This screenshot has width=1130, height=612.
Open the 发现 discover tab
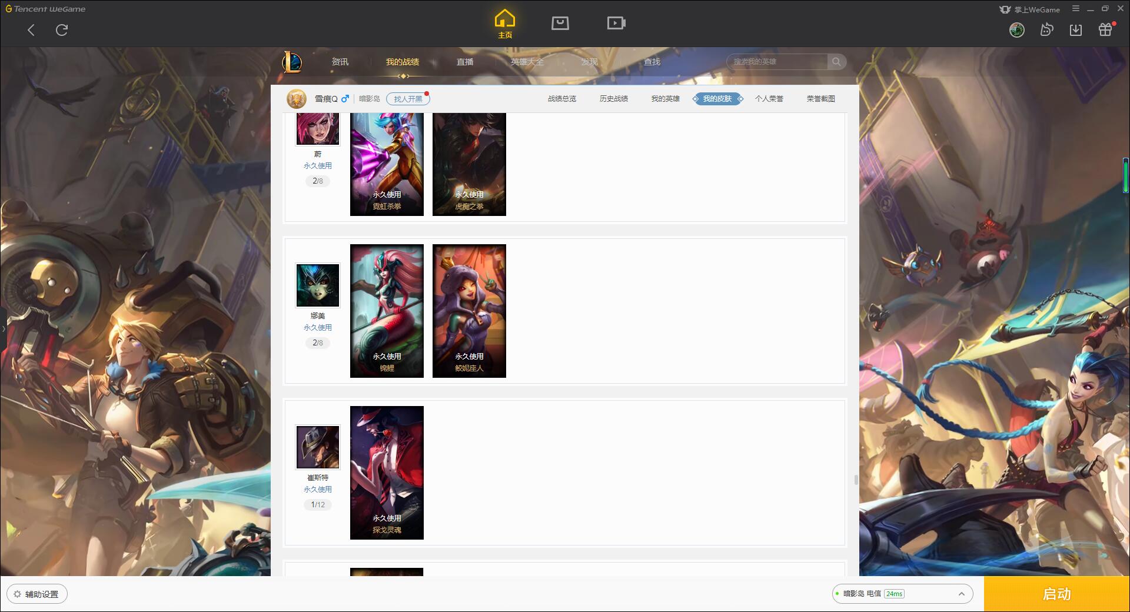point(590,62)
